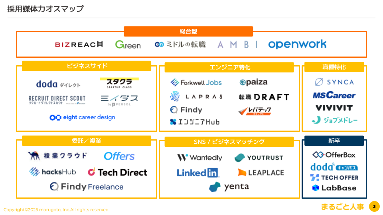Click the Forkwell Jobs logo
The width and height of the screenshot is (383, 215).
point(196,82)
